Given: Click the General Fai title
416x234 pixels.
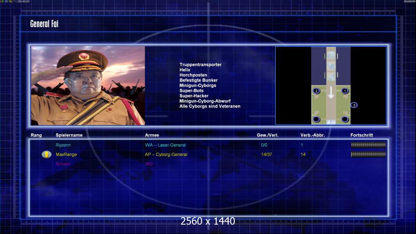Looking at the screenshot, I should (44, 24).
